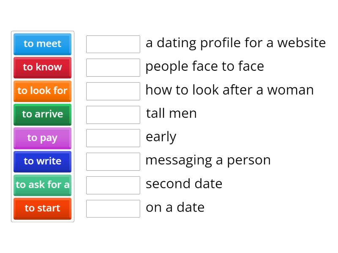Click the answer box next to 'people face to face'
The height and width of the screenshot is (253, 338).
113,67
